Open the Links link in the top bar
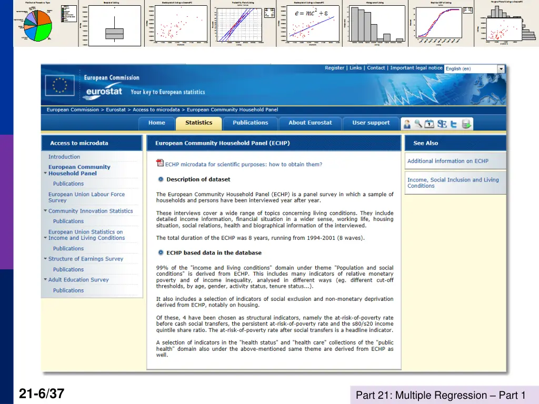539x404 pixels. point(356,68)
